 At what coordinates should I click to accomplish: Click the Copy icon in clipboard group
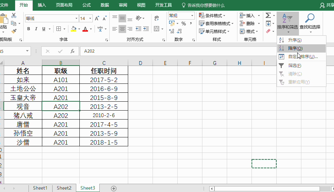point(14,23)
